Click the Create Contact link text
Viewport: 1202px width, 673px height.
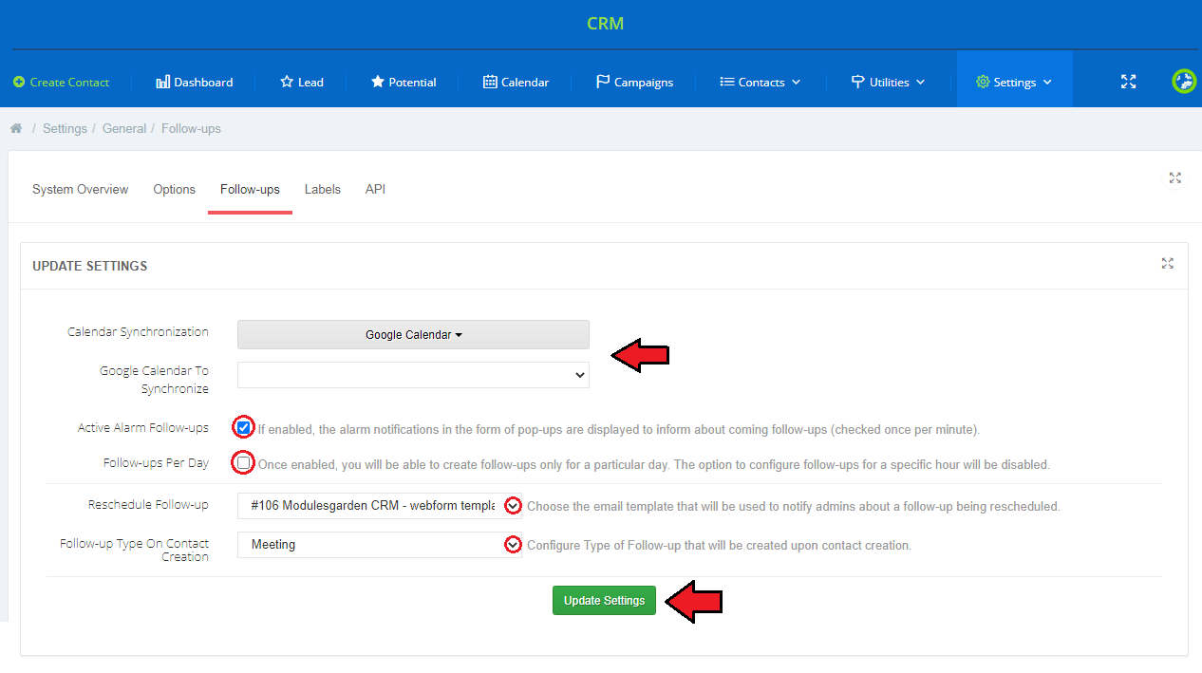tap(69, 83)
